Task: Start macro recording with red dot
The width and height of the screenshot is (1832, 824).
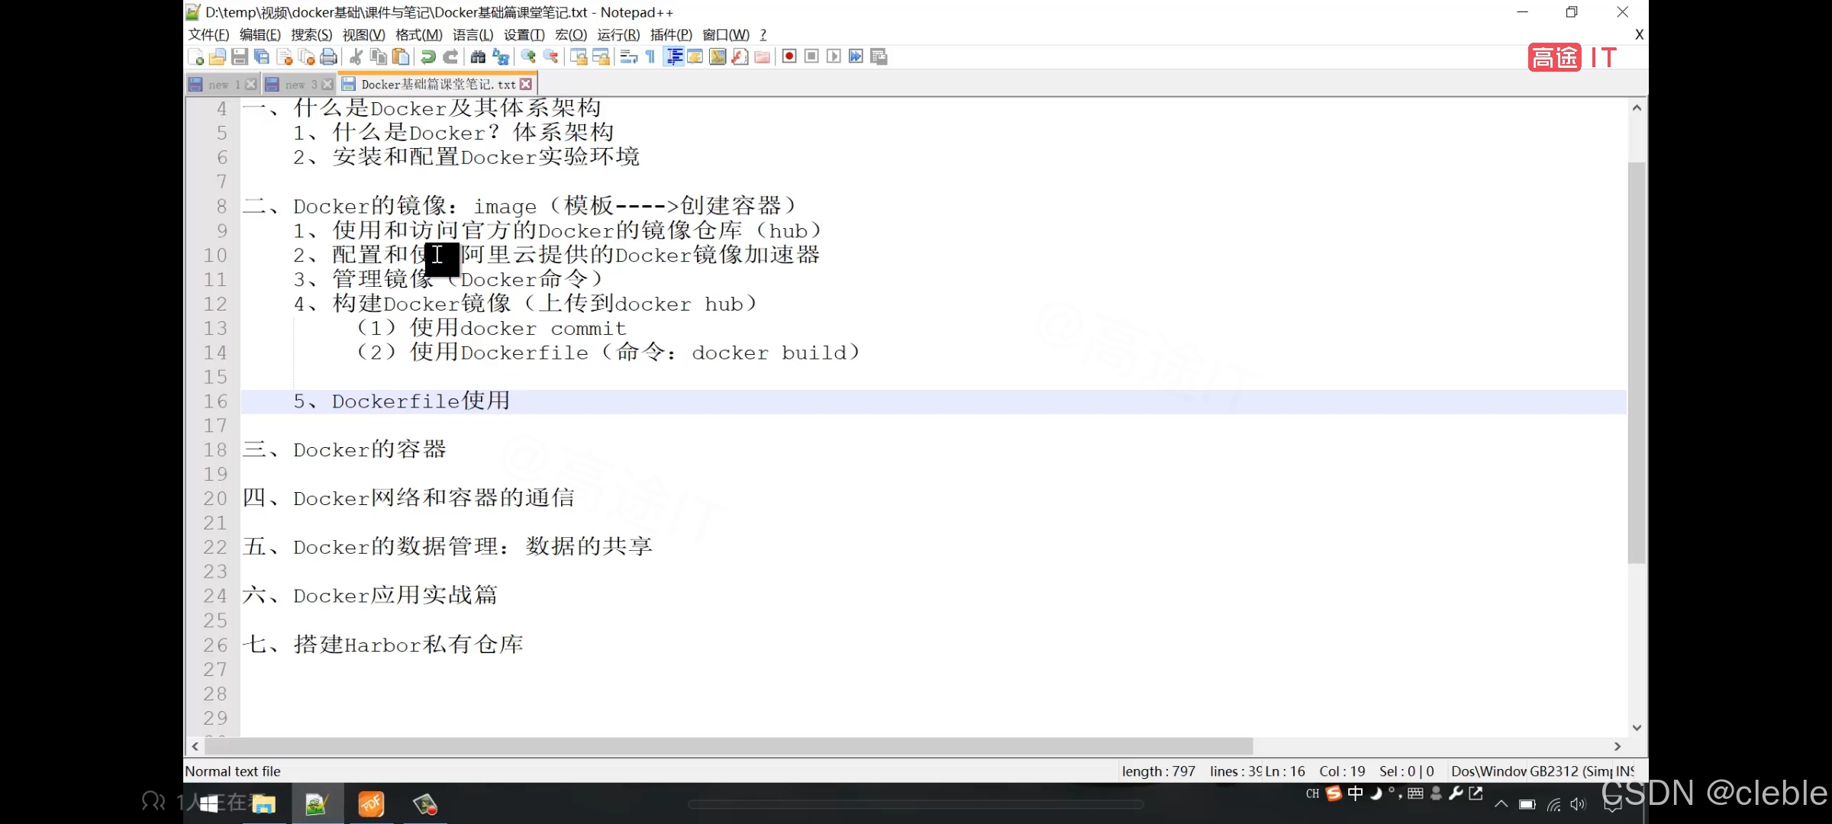Action: 789,56
